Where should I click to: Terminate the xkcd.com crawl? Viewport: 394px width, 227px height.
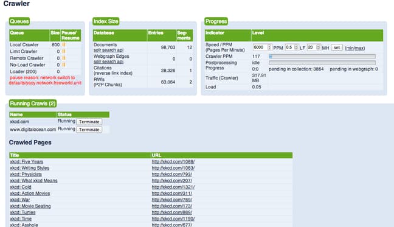pos(89,122)
